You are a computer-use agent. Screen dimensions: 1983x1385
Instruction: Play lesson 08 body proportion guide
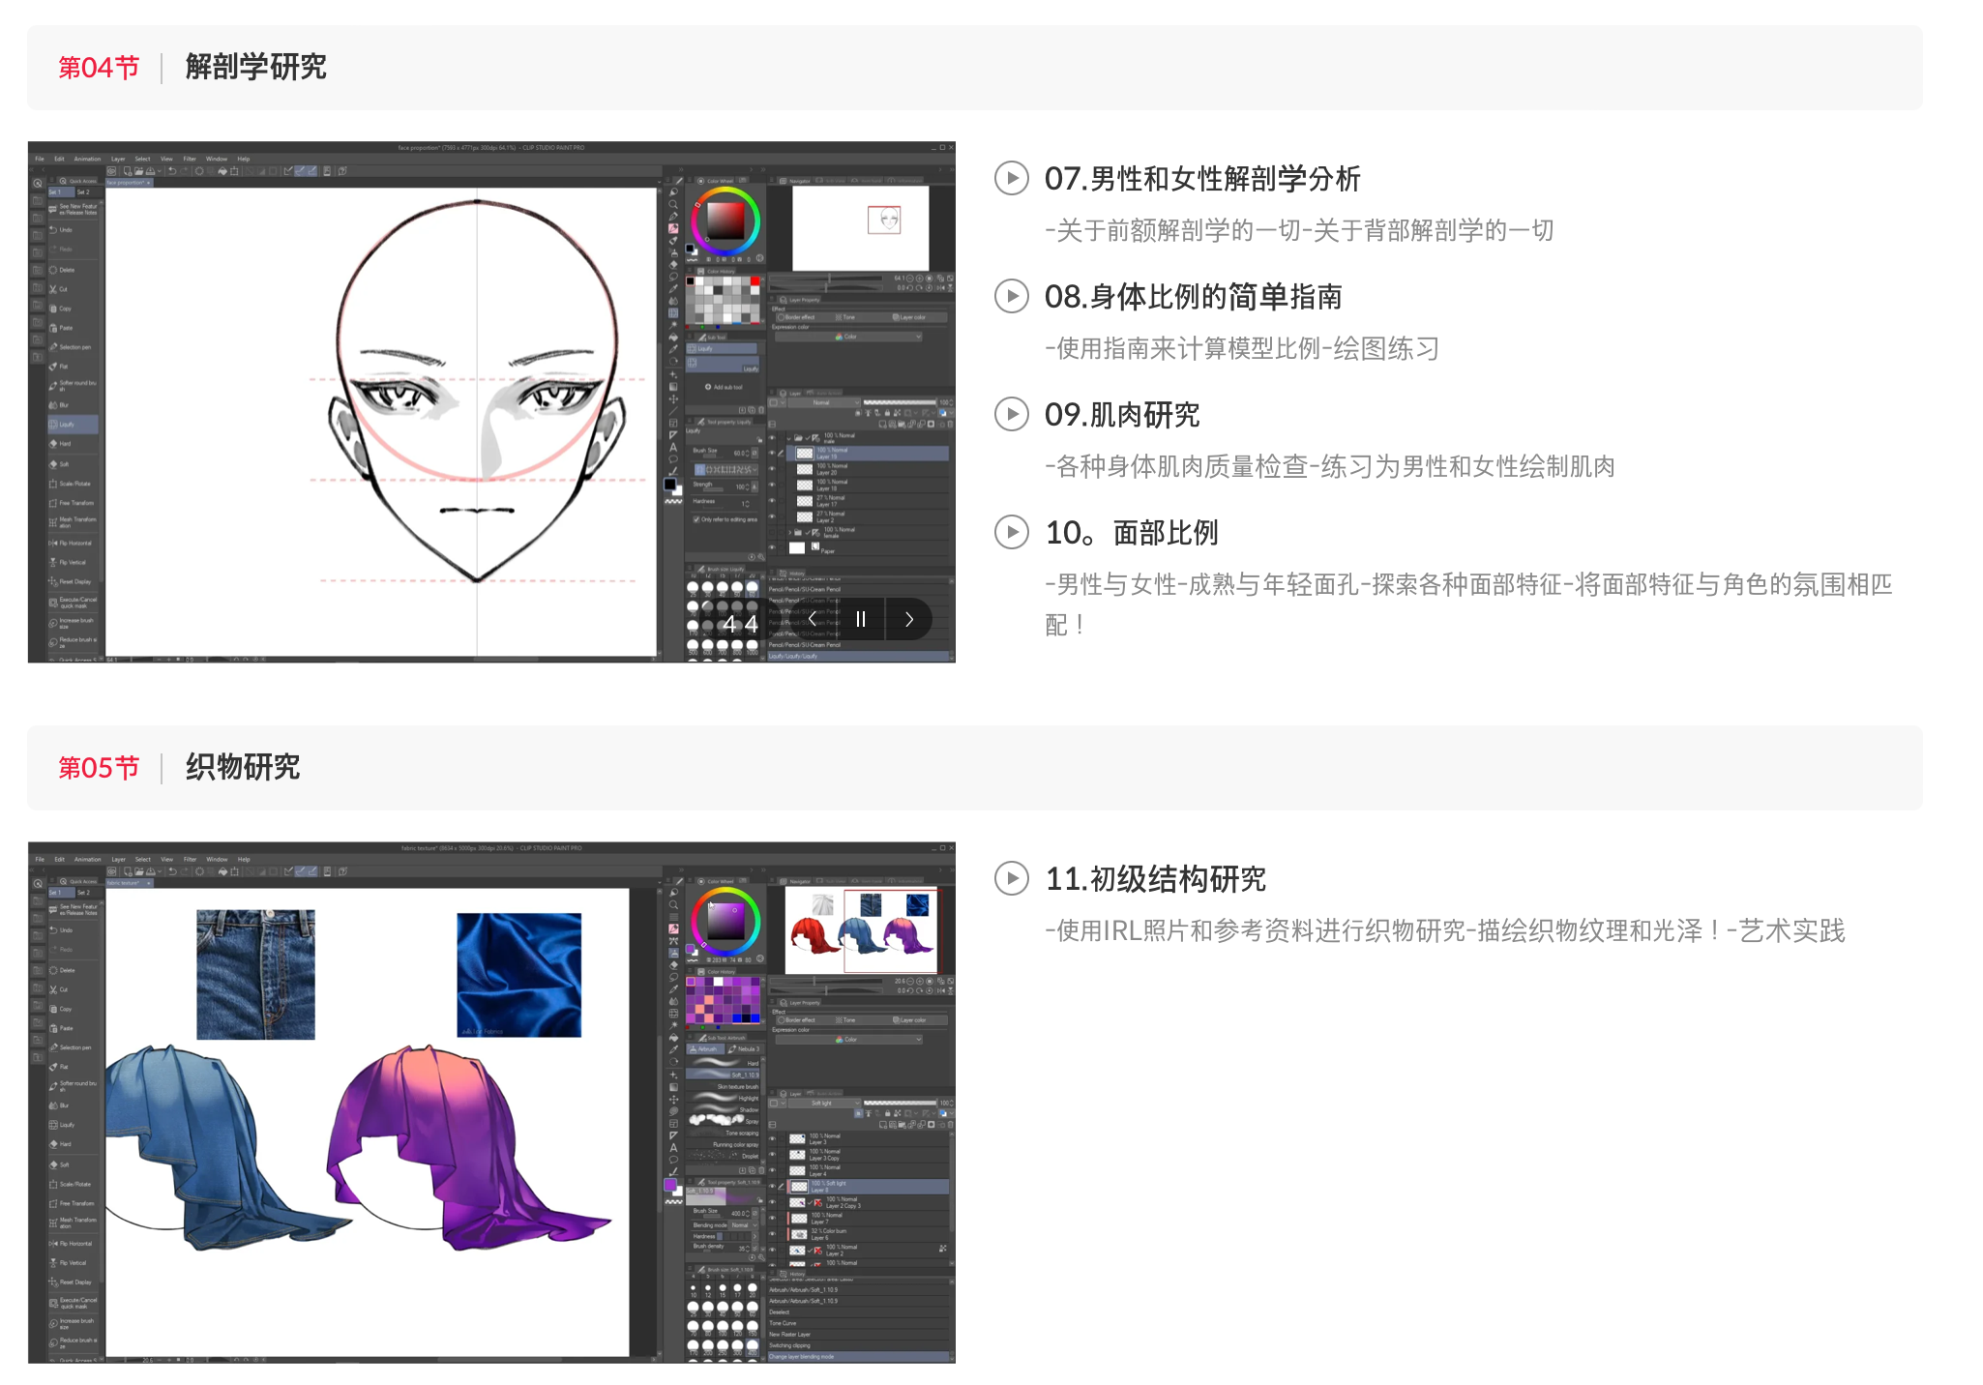(1012, 296)
